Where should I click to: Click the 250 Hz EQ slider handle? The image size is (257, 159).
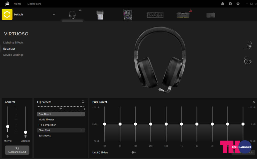point(151,124)
